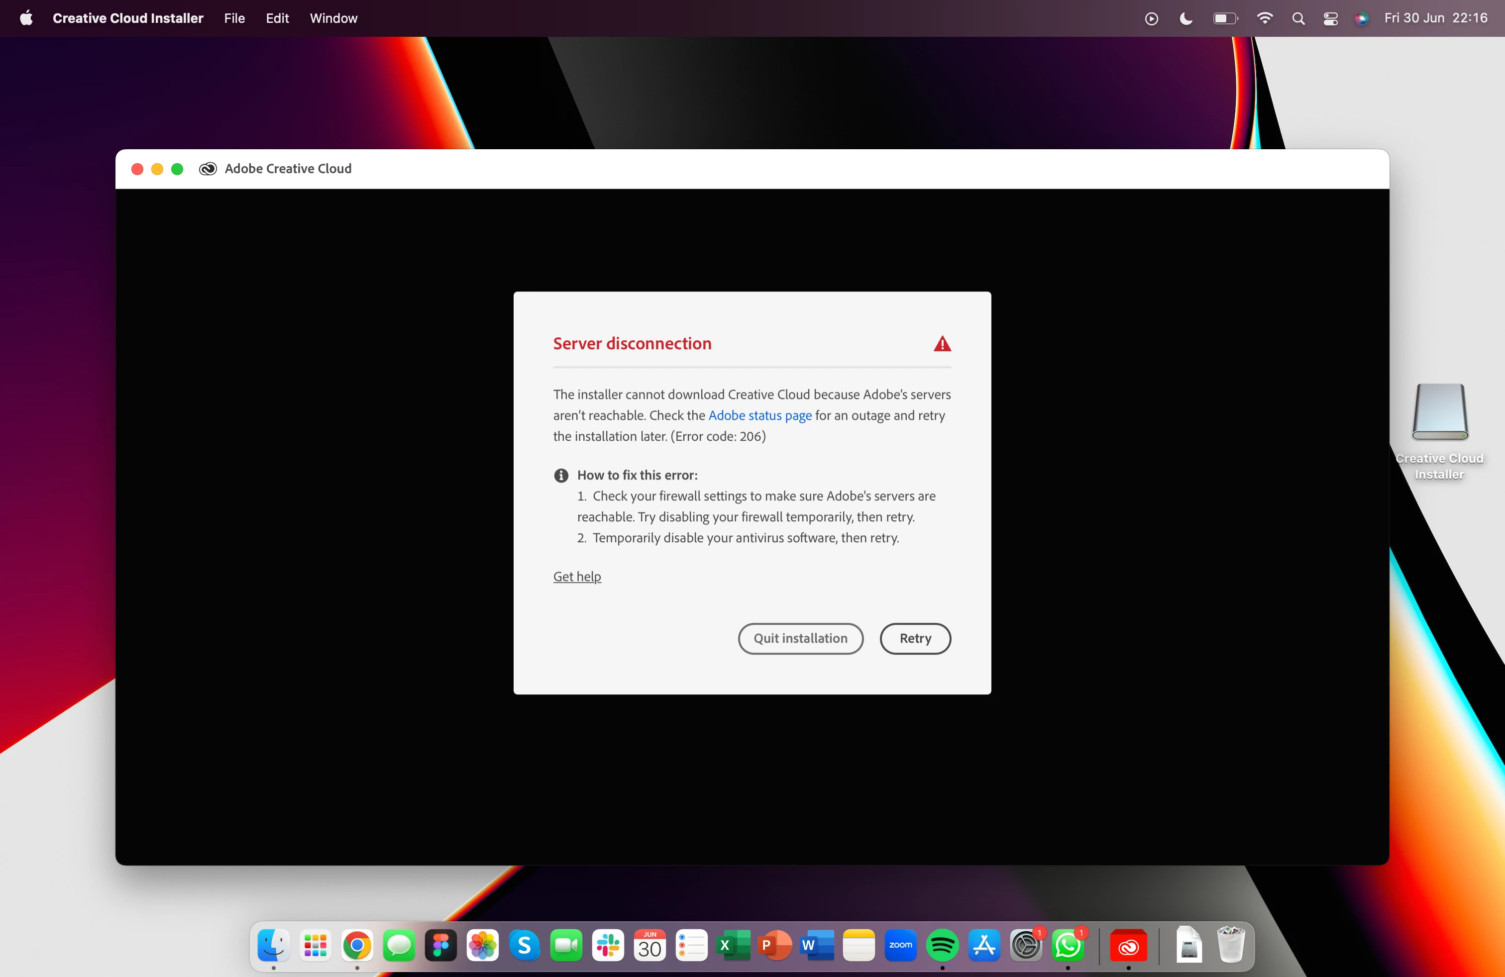Open the Window menu
Viewport: 1505px width, 977px height.
coord(333,18)
